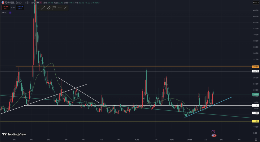Click the US flag economic event marker

pos(214,136)
